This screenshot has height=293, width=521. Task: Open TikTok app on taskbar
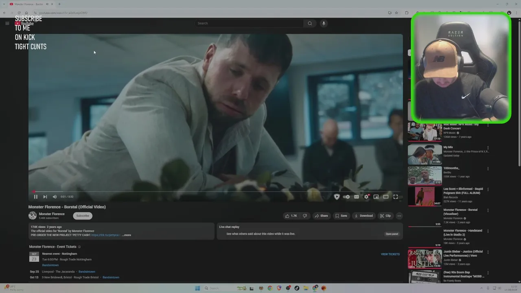coord(297,288)
